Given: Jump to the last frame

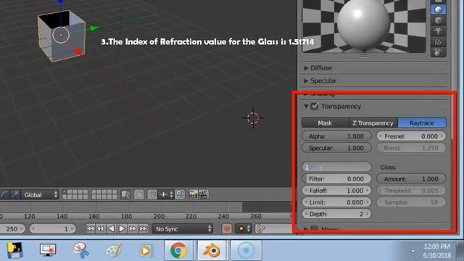Looking at the screenshot, I should pyautogui.click(x=144, y=229).
